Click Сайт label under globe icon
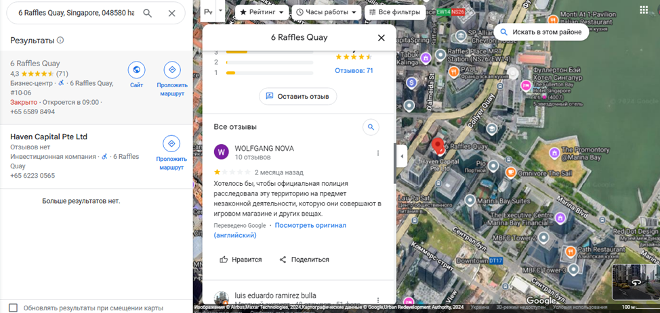660x313 pixels. pyautogui.click(x=136, y=85)
